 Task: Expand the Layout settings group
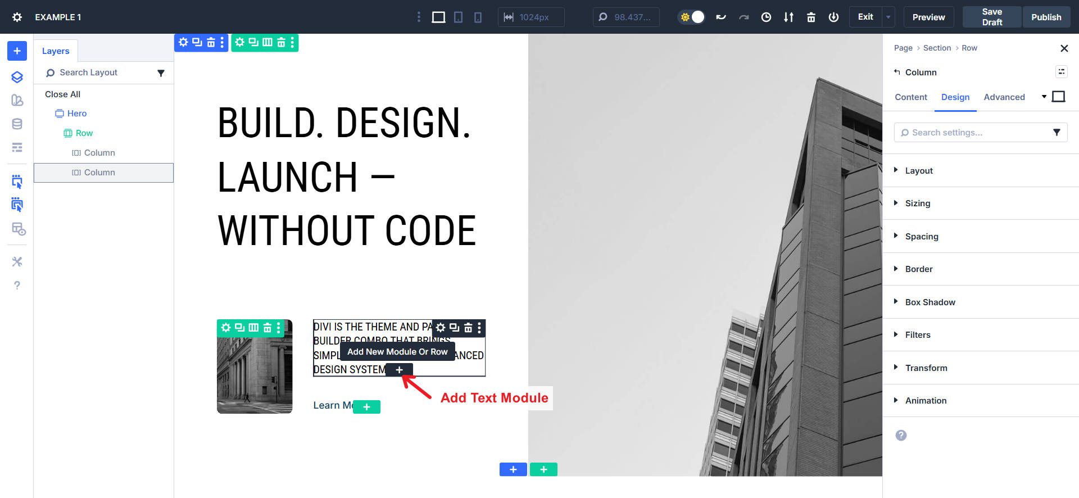[981, 170]
